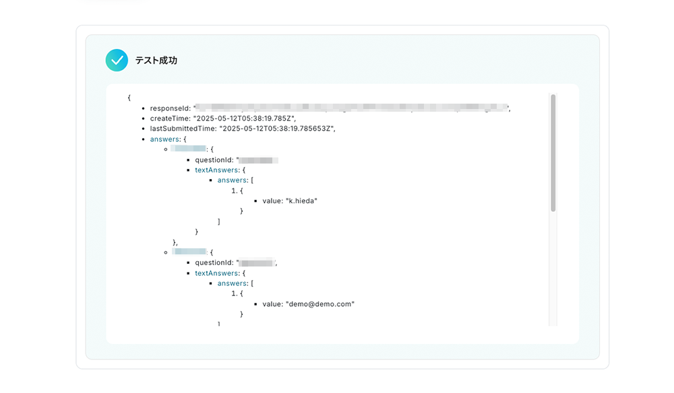Click the テスト成功 heading text

(156, 61)
